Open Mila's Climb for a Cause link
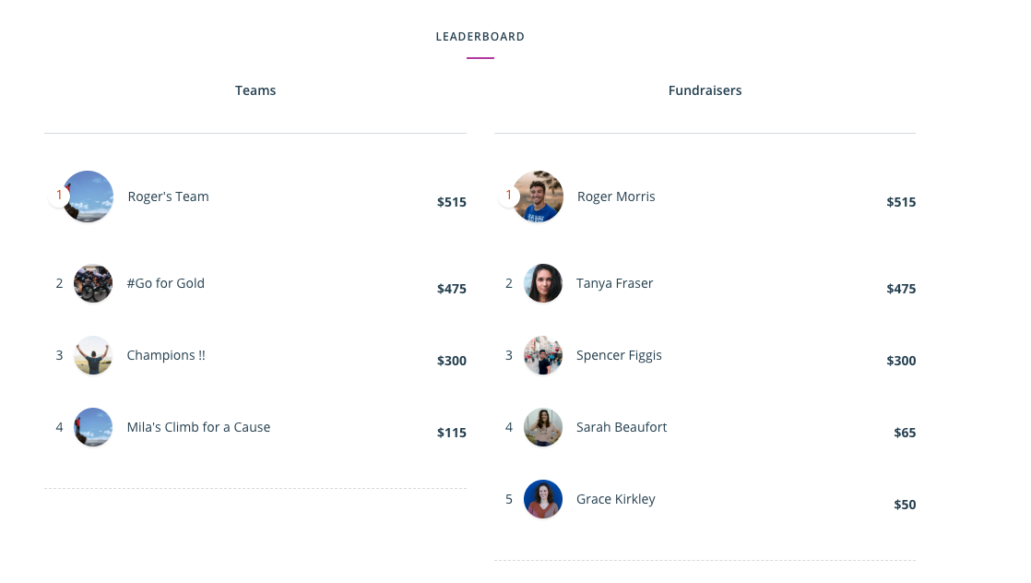The image size is (1031, 583). [x=198, y=427]
